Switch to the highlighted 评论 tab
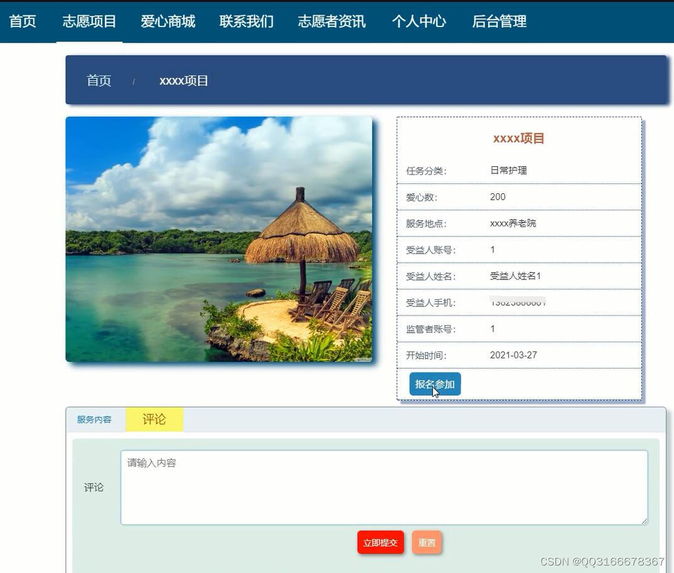Screen dimensions: 674x573 coord(154,419)
